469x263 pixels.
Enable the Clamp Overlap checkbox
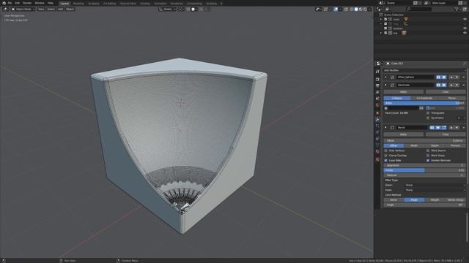coord(386,156)
